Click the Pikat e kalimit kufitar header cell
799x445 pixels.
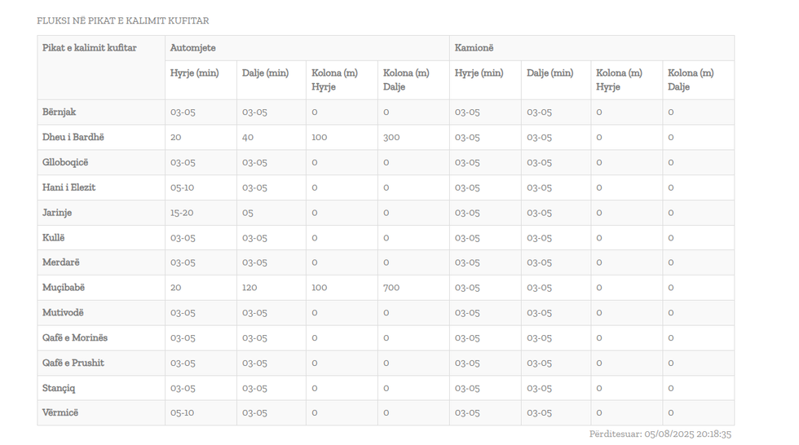click(x=90, y=48)
